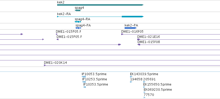Image resolution: width=220 pixels, height=99 pixels.
Task: Click the 205691 feature arrow
Action: [x=144, y=82]
